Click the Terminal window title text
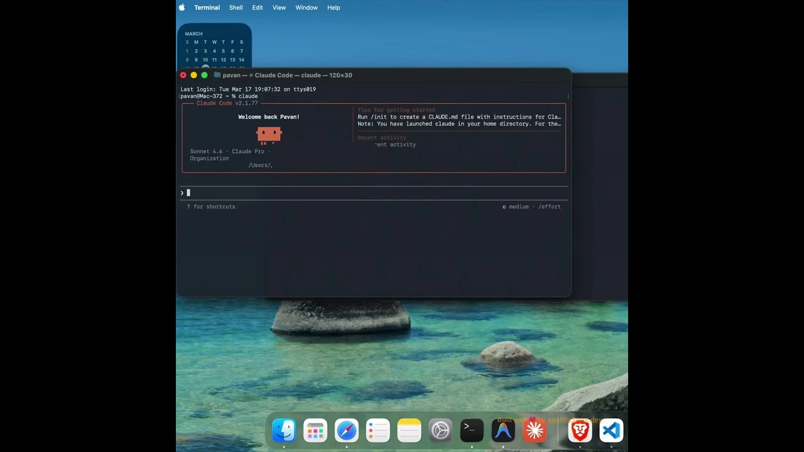This screenshot has width=804, height=452. 287,75
